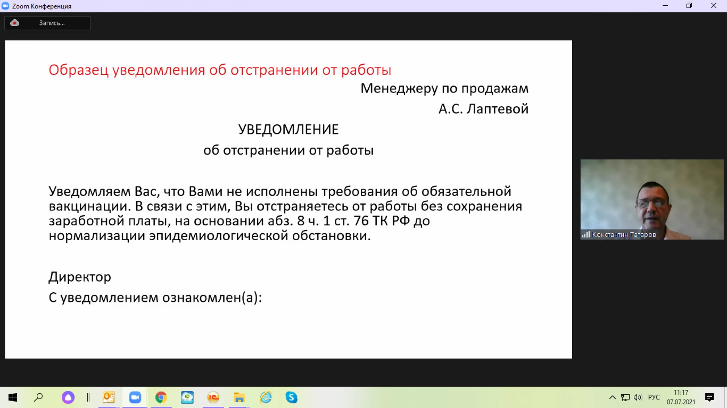
Task: Open the clock showing 11:17
Action: pyautogui.click(x=681, y=397)
